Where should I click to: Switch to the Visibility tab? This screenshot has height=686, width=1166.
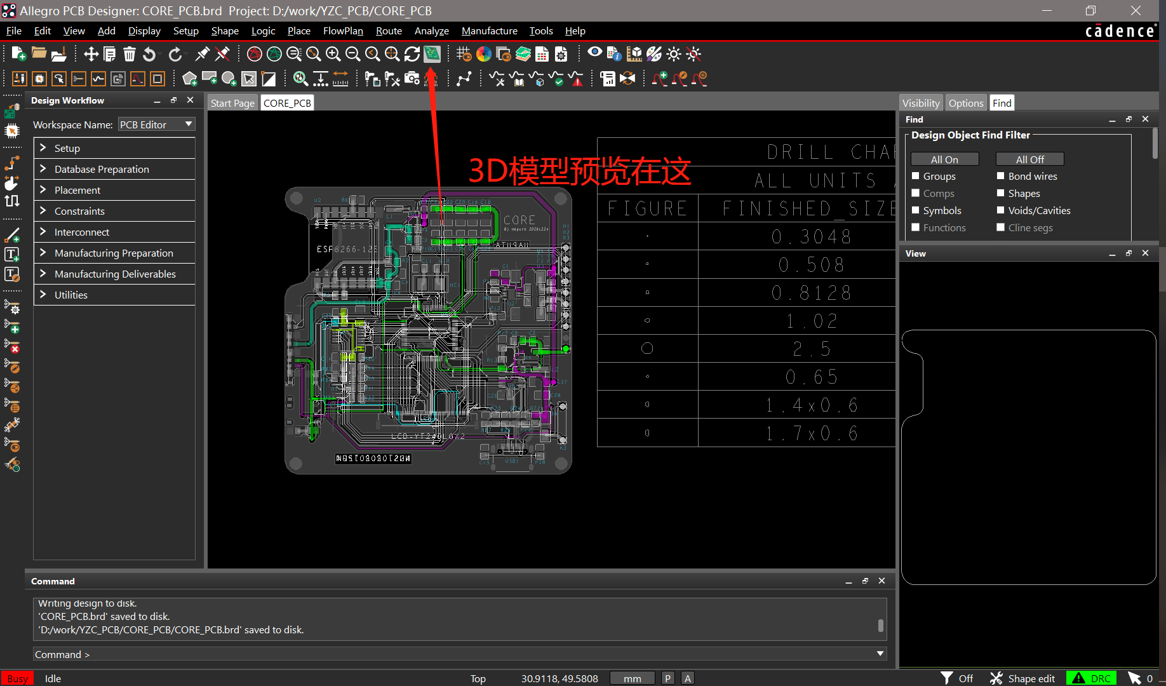tap(921, 103)
